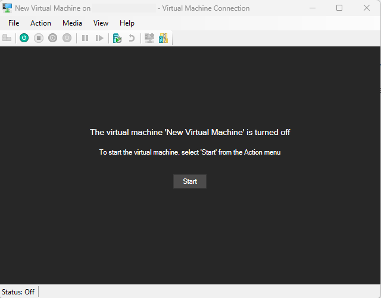Screen dimensions: 381x298
Task: Open the View menu
Action: click(101, 23)
